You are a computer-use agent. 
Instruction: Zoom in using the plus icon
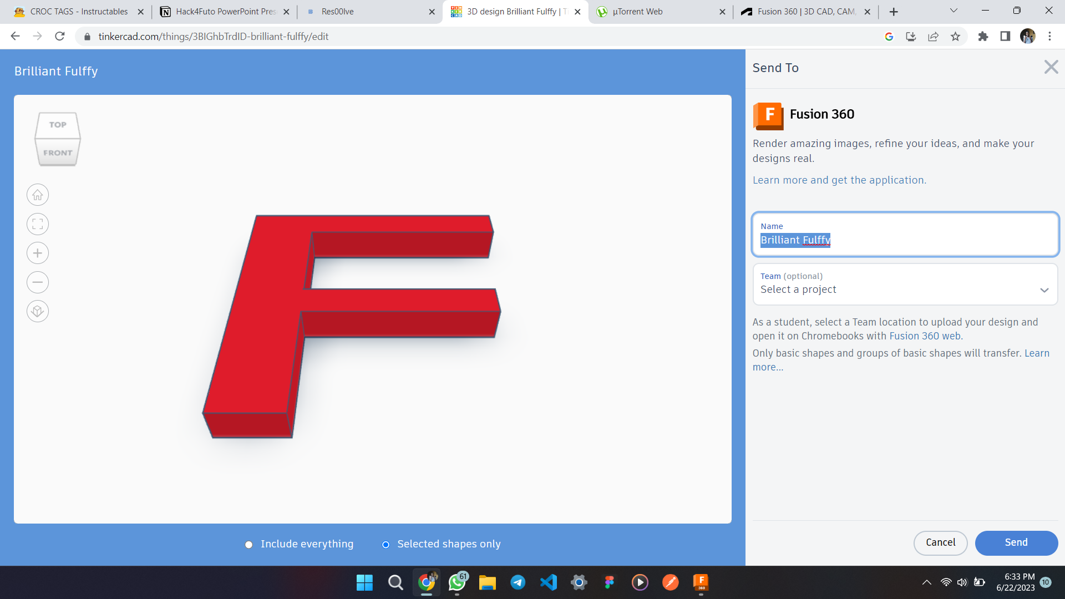pyautogui.click(x=37, y=253)
